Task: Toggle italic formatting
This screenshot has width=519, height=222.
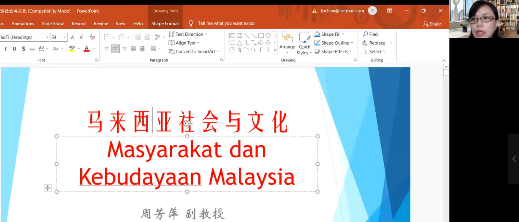Action: click(6, 49)
